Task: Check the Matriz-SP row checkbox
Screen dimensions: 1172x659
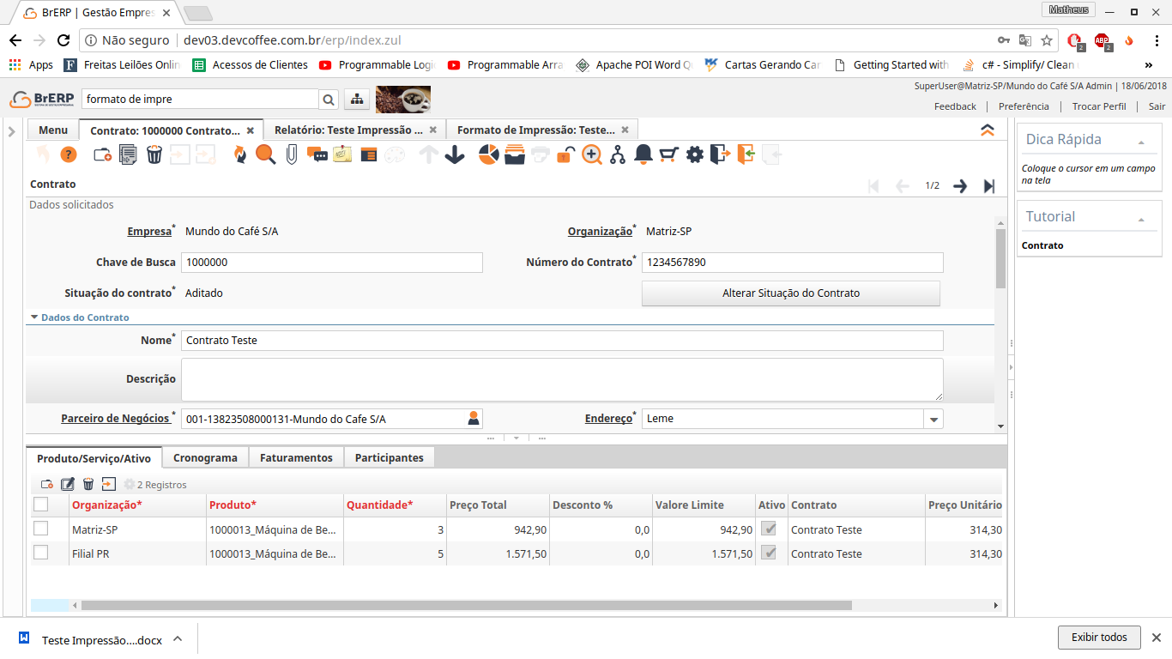Action: pyautogui.click(x=40, y=529)
